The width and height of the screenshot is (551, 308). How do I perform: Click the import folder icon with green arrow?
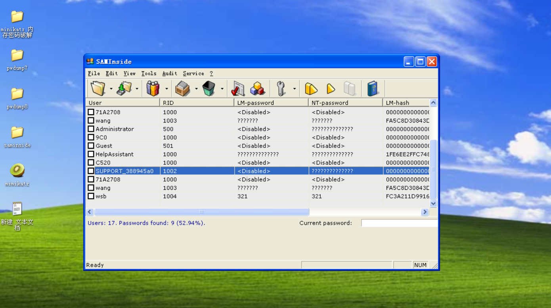pos(124,89)
